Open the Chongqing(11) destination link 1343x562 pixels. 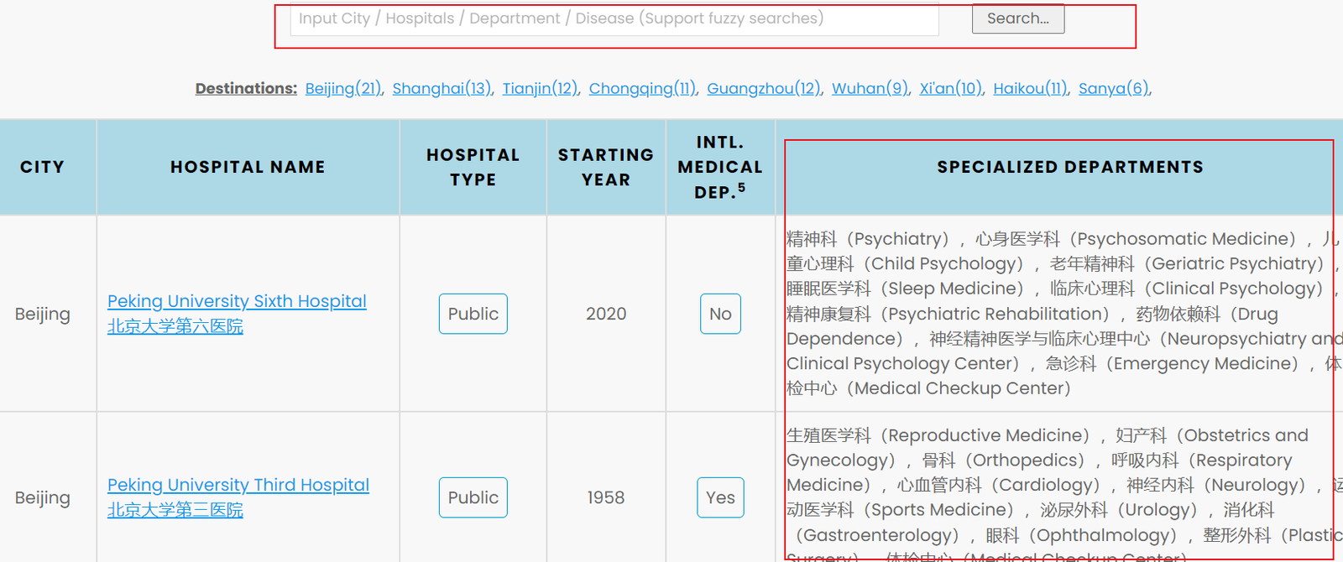tap(642, 88)
